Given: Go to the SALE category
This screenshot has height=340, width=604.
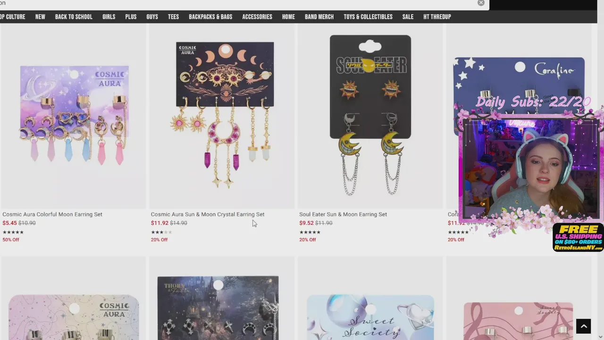Looking at the screenshot, I should (408, 17).
